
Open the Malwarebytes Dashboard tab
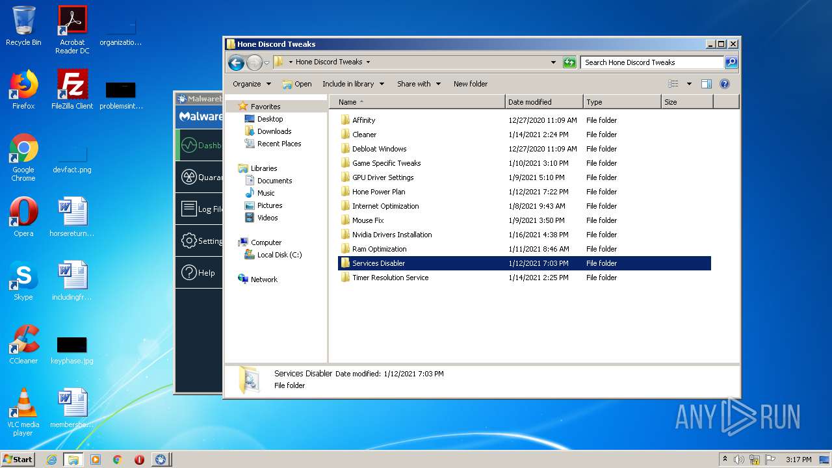click(199, 146)
